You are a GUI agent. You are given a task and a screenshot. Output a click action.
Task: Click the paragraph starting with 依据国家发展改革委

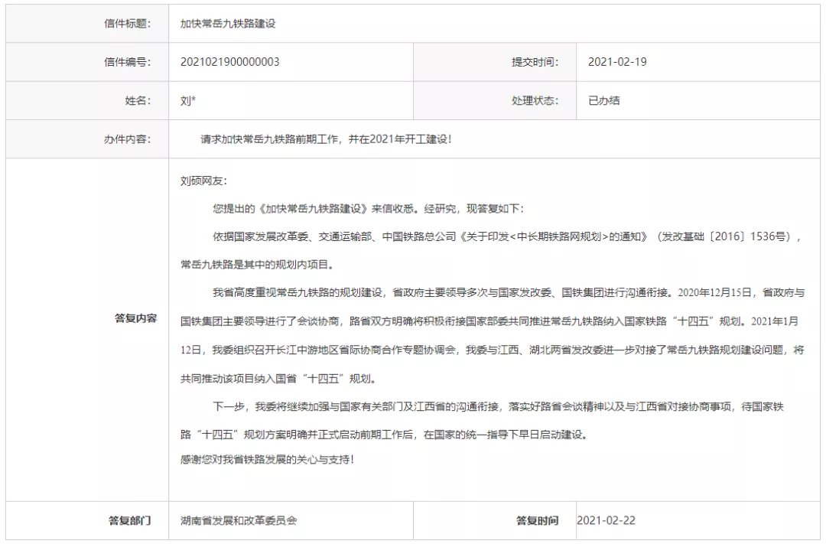(489, 236)
